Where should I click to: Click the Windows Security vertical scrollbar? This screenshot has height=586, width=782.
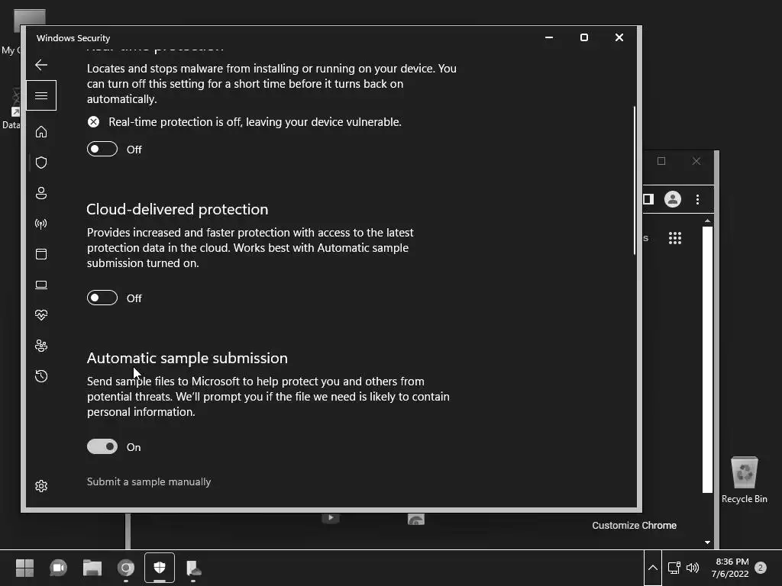point(635,180)
